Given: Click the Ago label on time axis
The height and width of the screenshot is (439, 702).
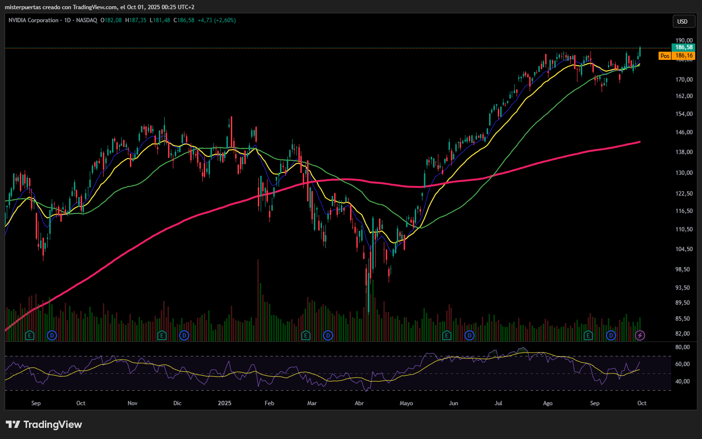Looking at the screenshot, I should coord(548,403).
